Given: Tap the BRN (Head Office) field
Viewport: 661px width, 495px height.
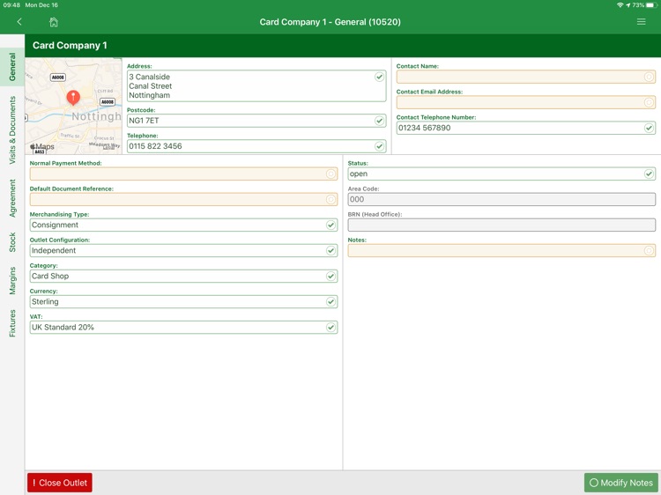Looking at the screenshot, I should [501, 225].
